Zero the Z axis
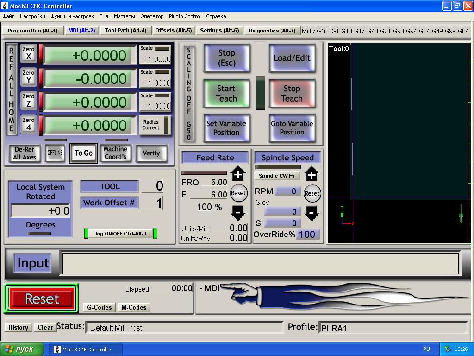This screenshot has width=474, height=356. click(x=28, y=100)
